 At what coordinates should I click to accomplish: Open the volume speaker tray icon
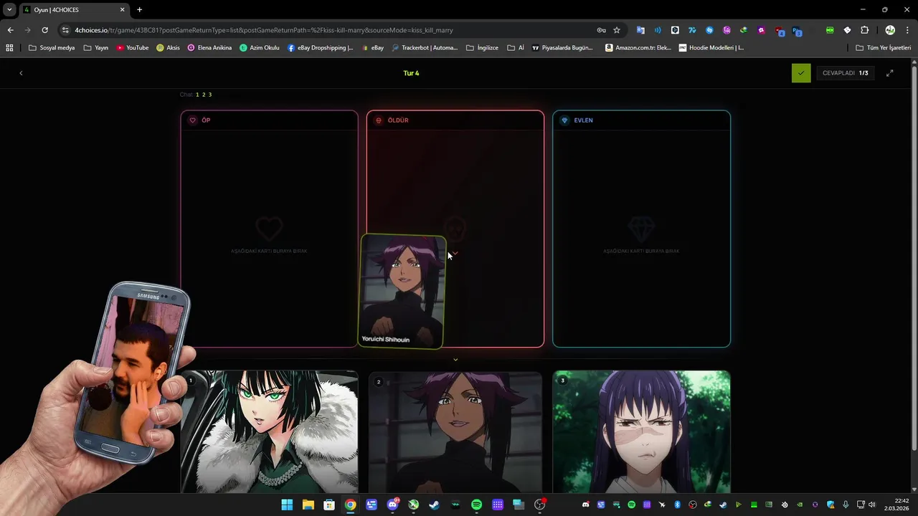click(871, 505)
